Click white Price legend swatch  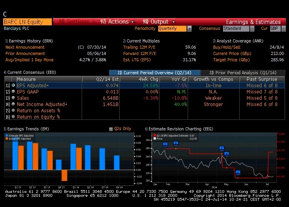click(155, 139)
